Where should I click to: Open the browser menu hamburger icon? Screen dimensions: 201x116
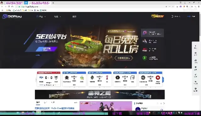199,7
